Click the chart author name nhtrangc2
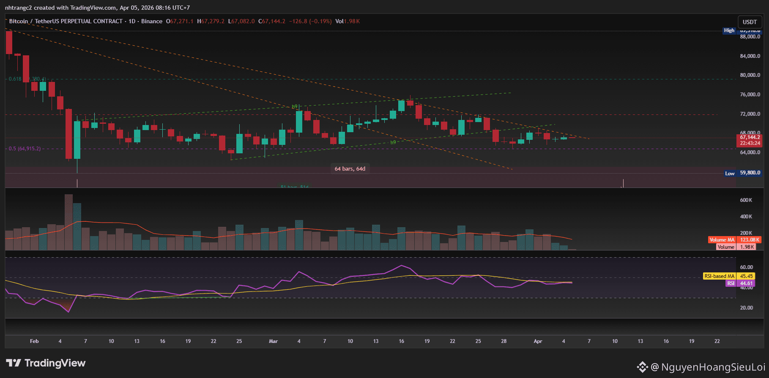Viewport: 769px width, 378px height. click(x=18, y=8)
